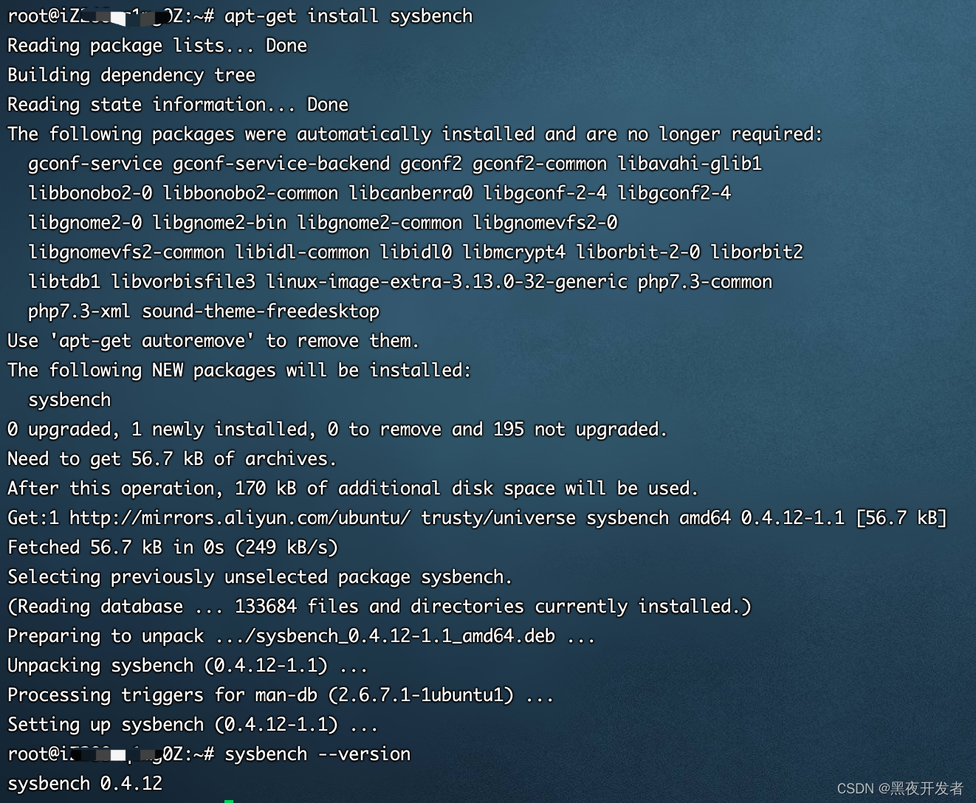The width and height of the screenshot is (976, 803).
Task: Click 'libmcrypt4' package name
Action: [x=514, y=252]
